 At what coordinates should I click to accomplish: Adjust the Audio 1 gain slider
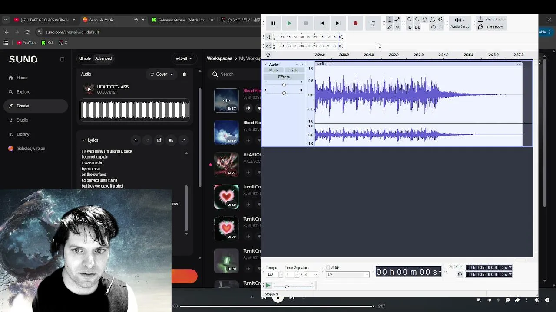284,84
